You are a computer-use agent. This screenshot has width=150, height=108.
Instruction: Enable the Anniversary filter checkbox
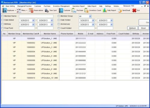(59, 24)
